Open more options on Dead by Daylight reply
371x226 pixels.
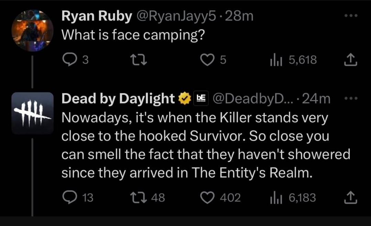tap(351, 98)
